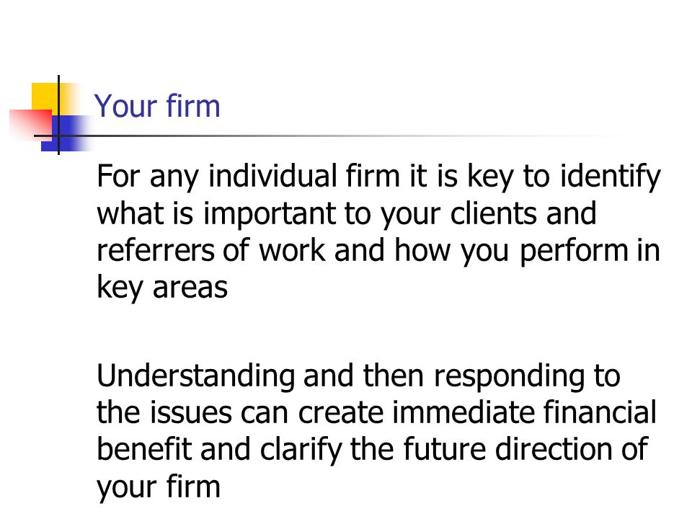This screenshot has height=519, width=692.
Task: Click 'benefit and clarify the future' line
Action: [292, 450]
